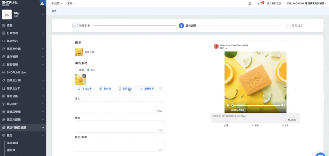Select step 2 廣告創意

pos(188,26)
